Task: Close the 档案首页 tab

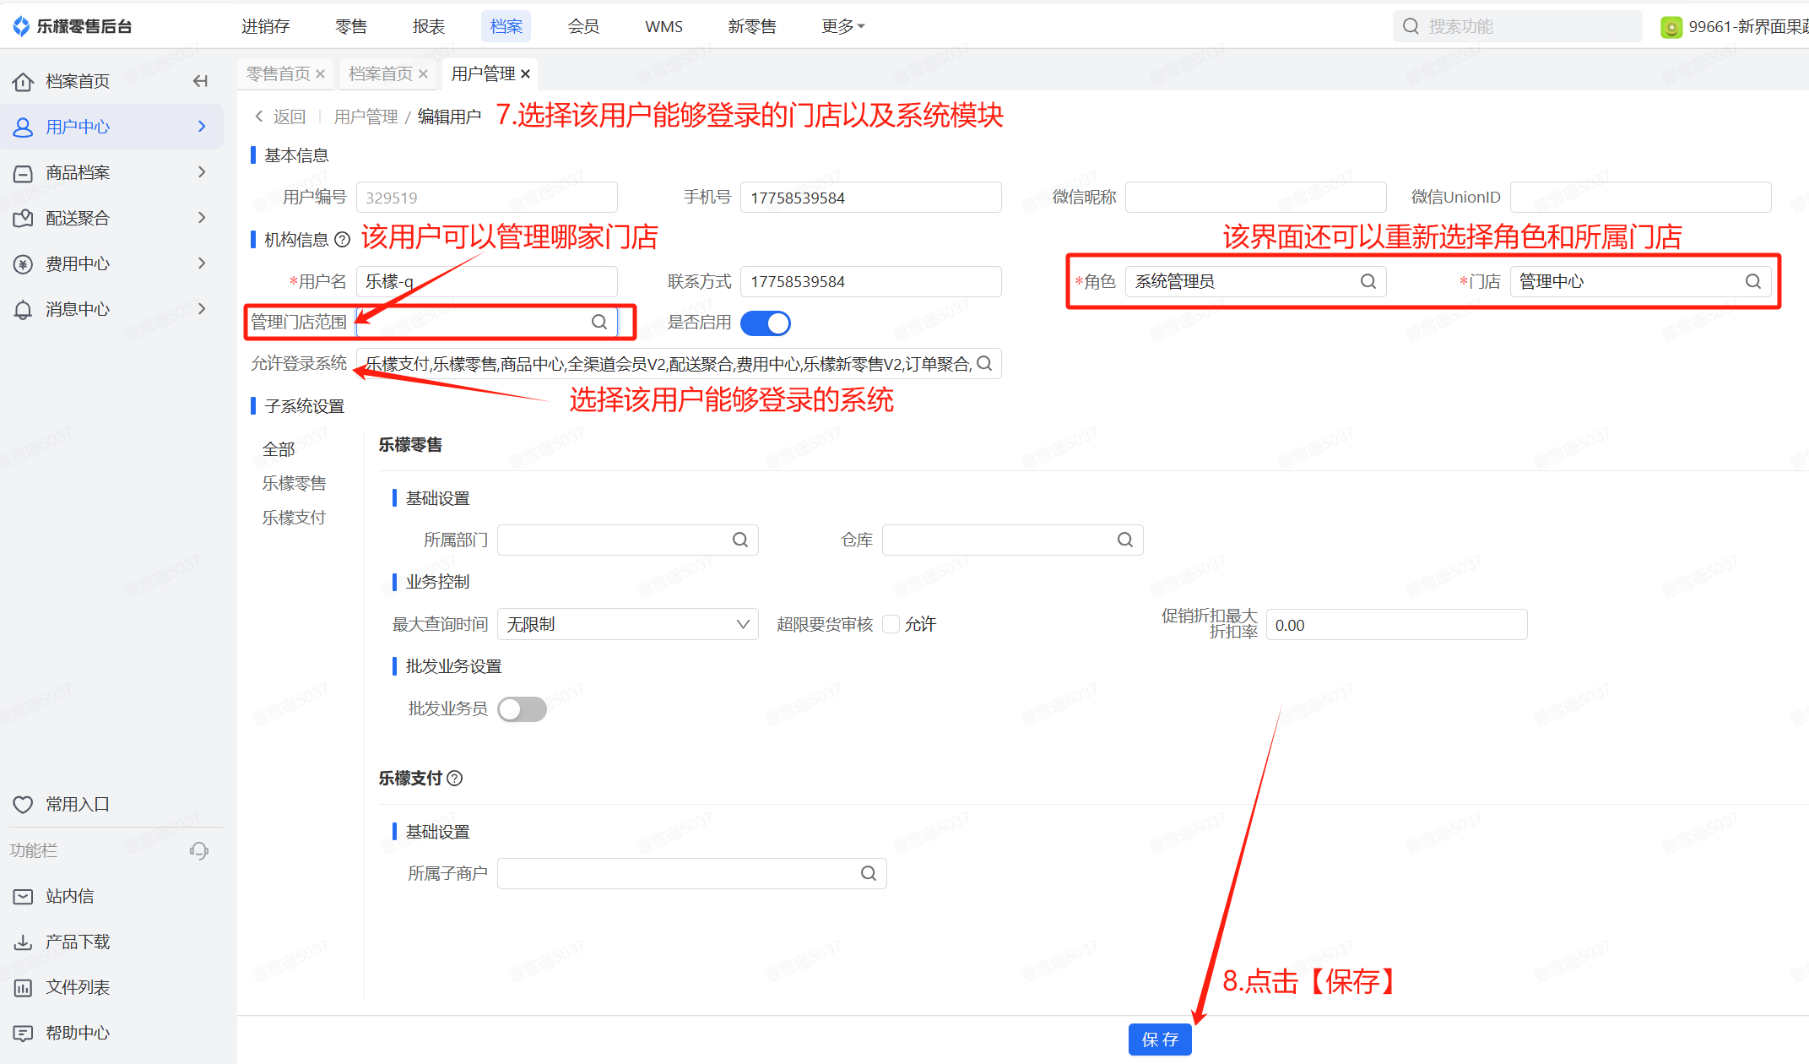Action: [x=423, y=74]
